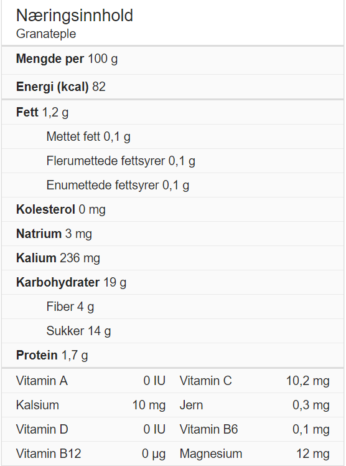Select the Fett 1,2 g row
Viewport: 346px width, 466px height.
(173, 112)
